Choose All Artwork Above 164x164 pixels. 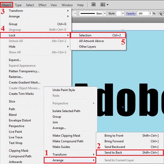click(x=98, y=41)
